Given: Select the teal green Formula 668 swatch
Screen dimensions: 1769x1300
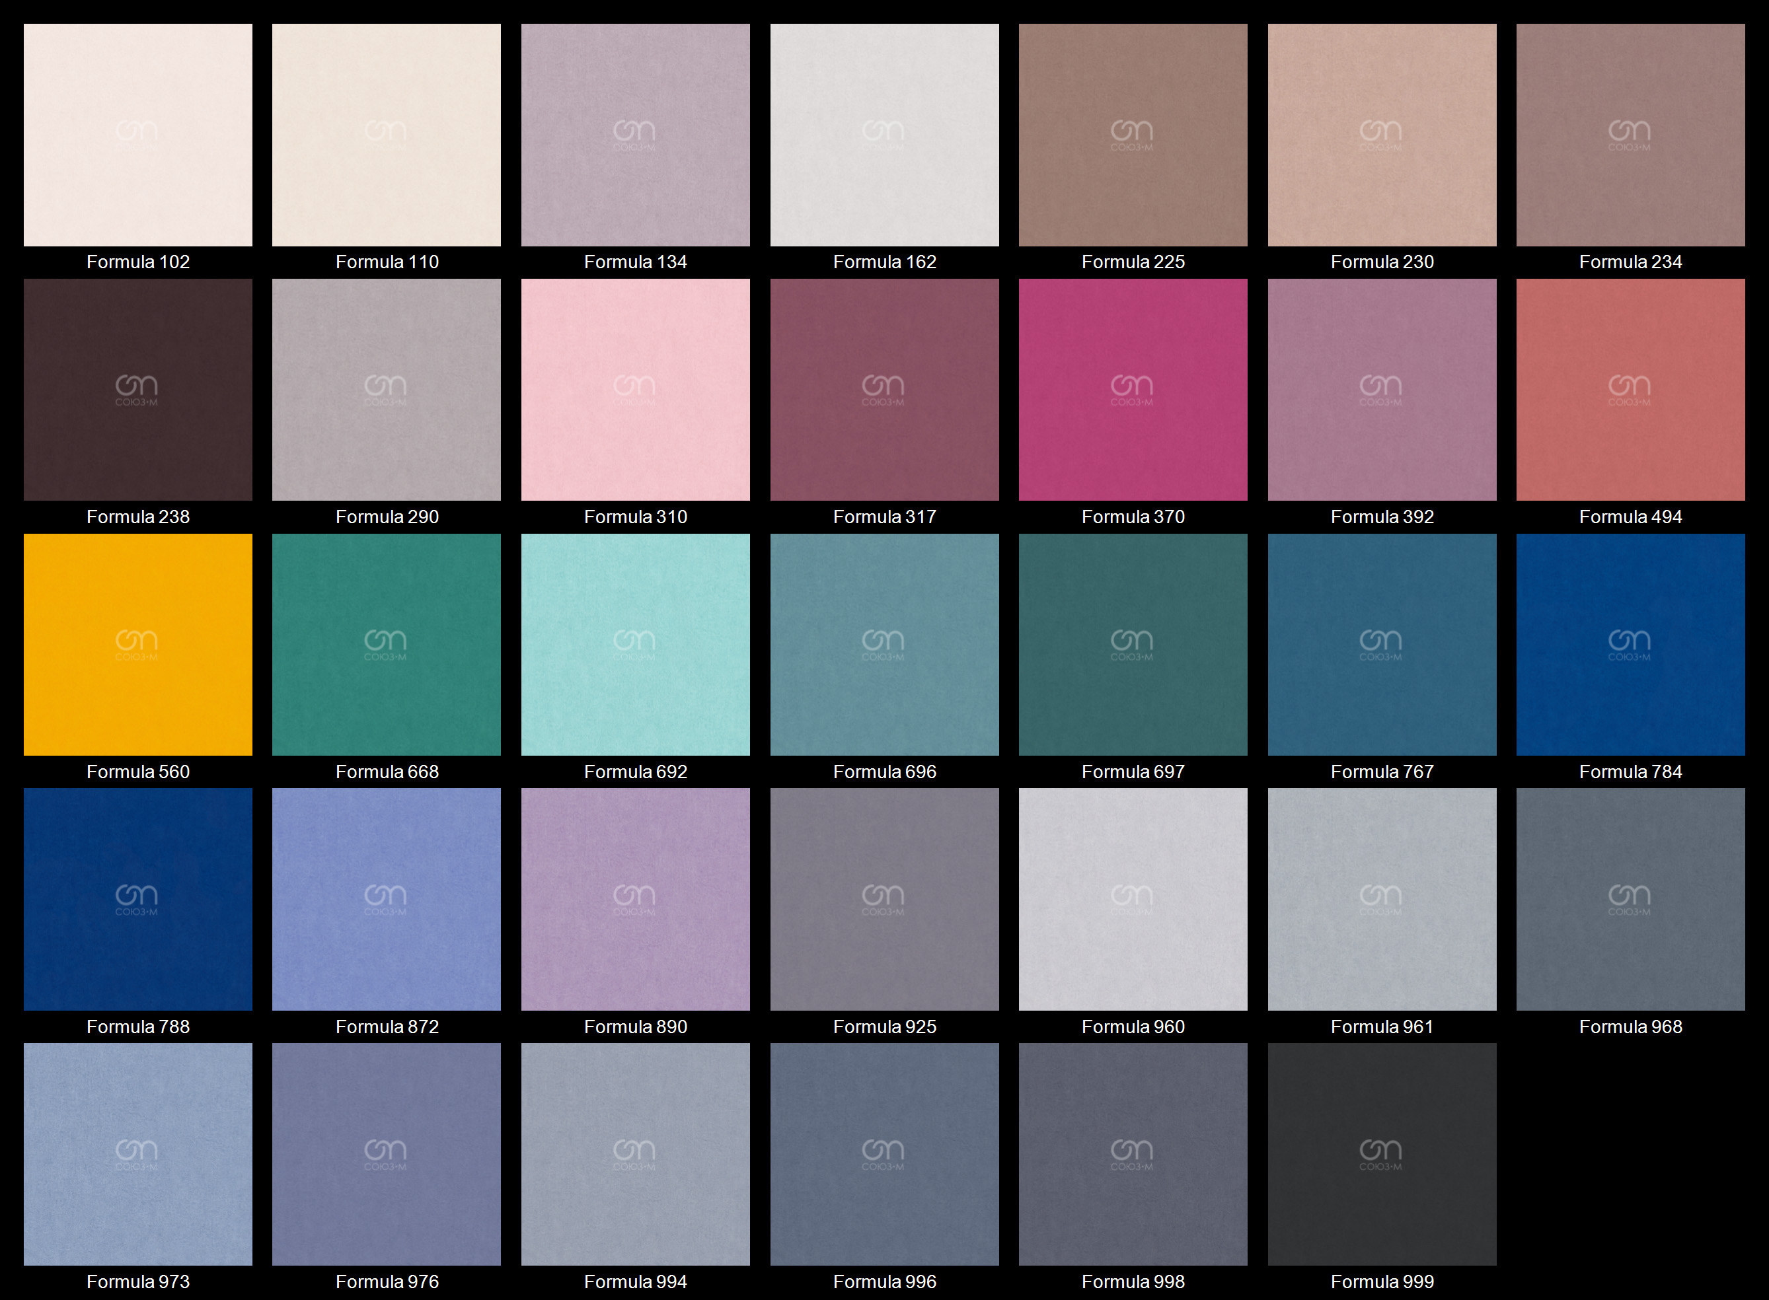Looking at the screenshot, I should coord(387,645).
